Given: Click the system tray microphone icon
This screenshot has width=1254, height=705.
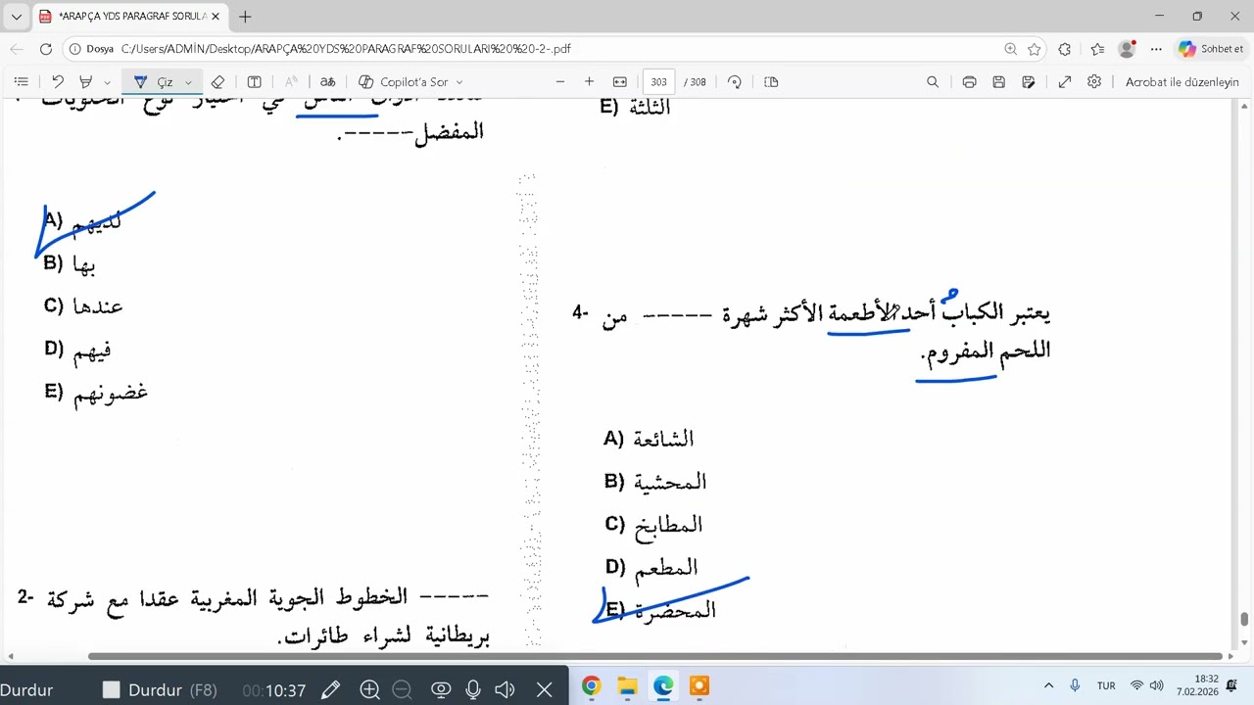Looking at the screenshot, I should tap(1075, 686).
